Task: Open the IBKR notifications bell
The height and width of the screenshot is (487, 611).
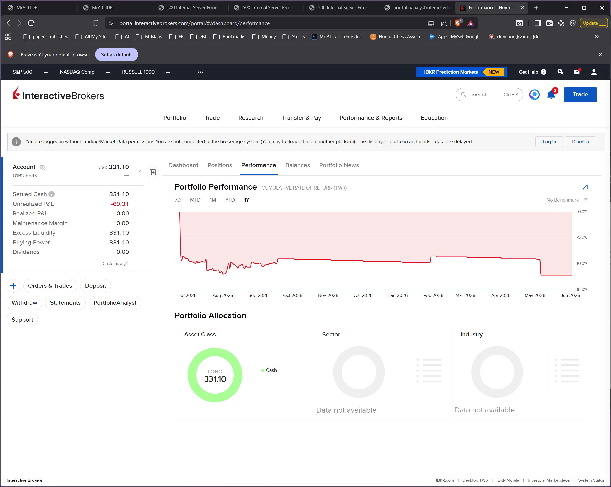Action: [551, 94]
